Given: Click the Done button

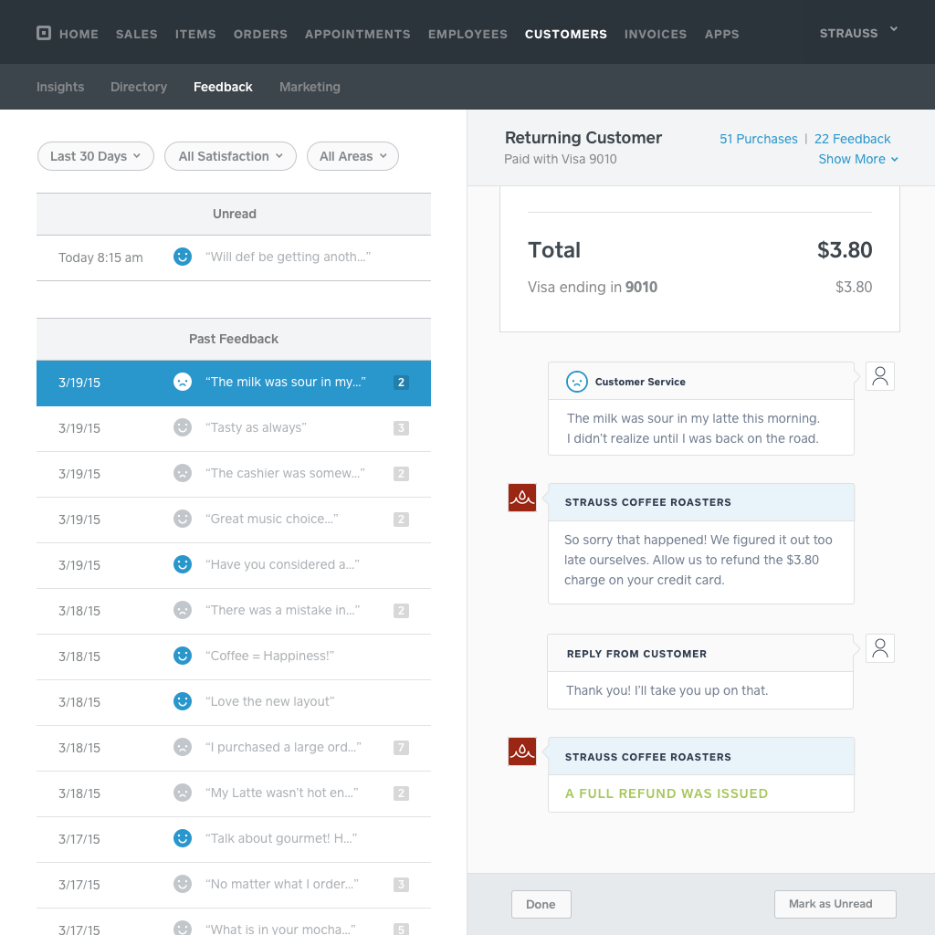Looking at the screenshot, I should [x=541, y=905].
